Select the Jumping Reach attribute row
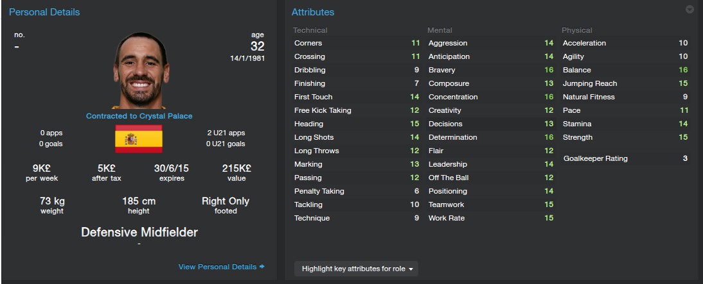Image resolution: width=703 pixels, height=284 pixels. click(x=625, y=83)
